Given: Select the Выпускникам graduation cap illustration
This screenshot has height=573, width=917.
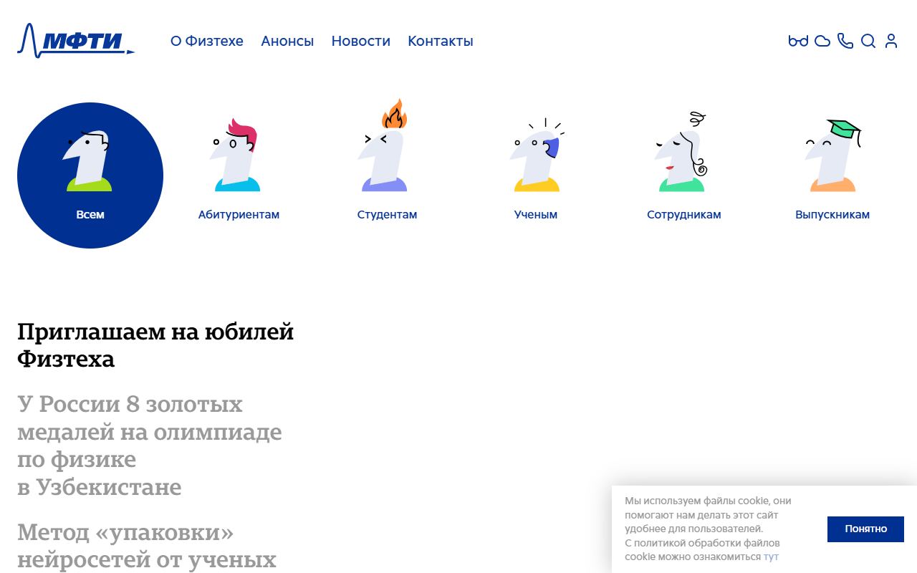Looking at the screenshot, I should pos(832,155).
